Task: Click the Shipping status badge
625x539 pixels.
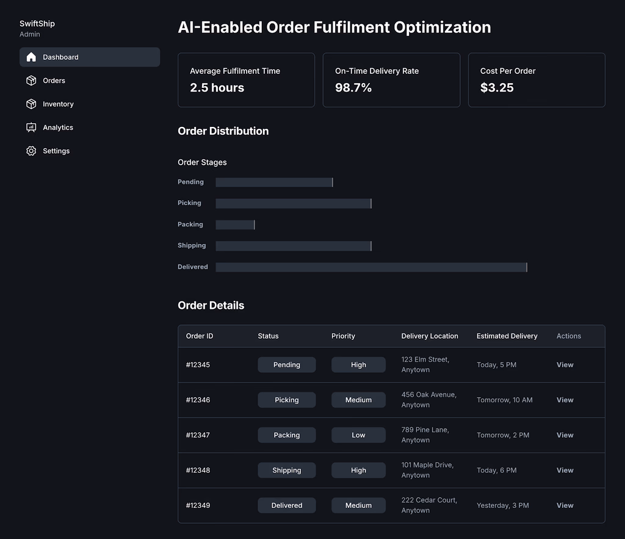Action: 287,470
